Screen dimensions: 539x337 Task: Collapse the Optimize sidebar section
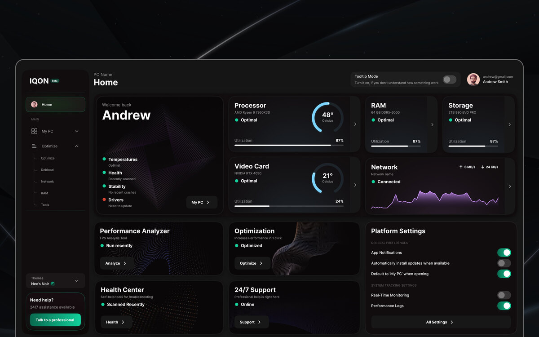(x=76, y=146)
